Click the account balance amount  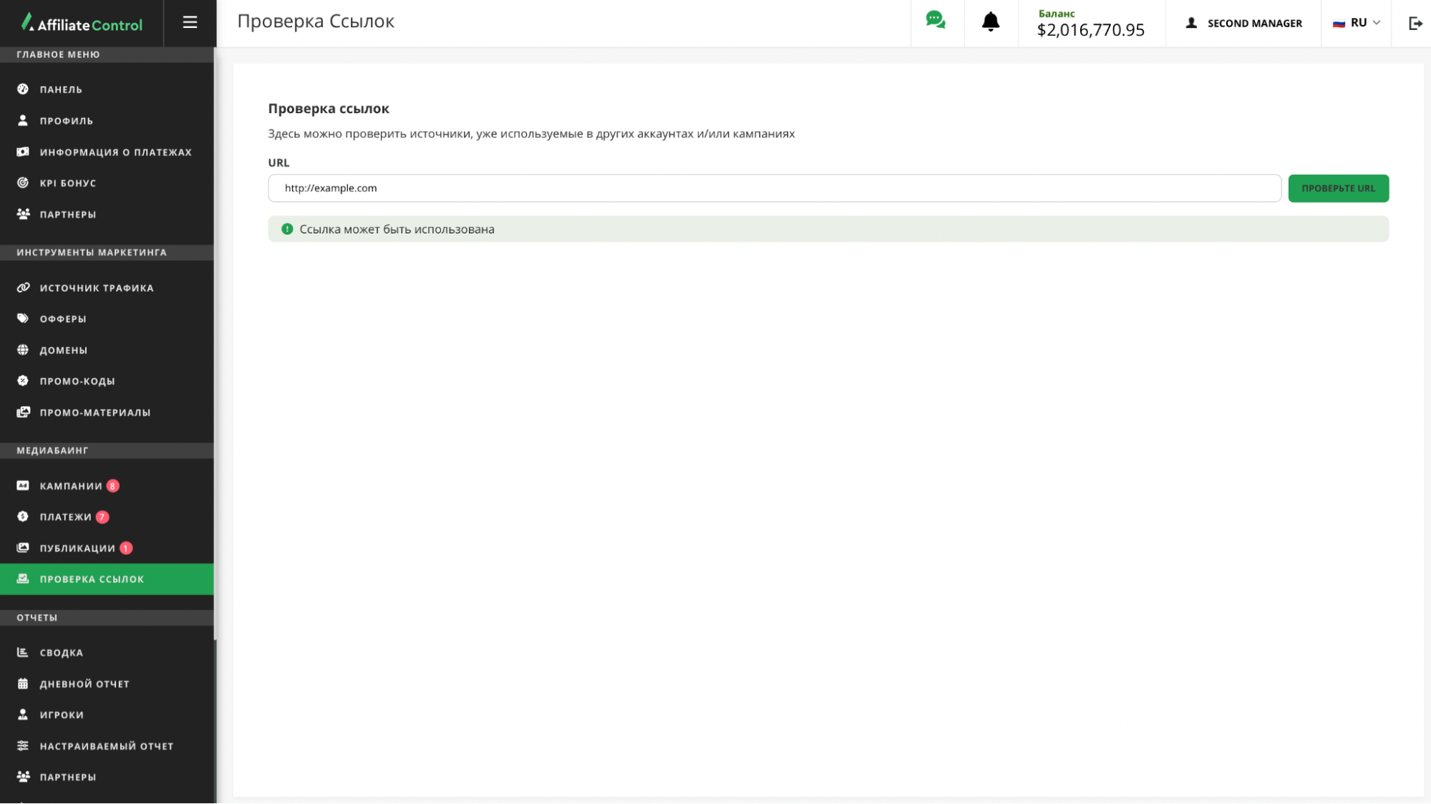point(1090,30)
